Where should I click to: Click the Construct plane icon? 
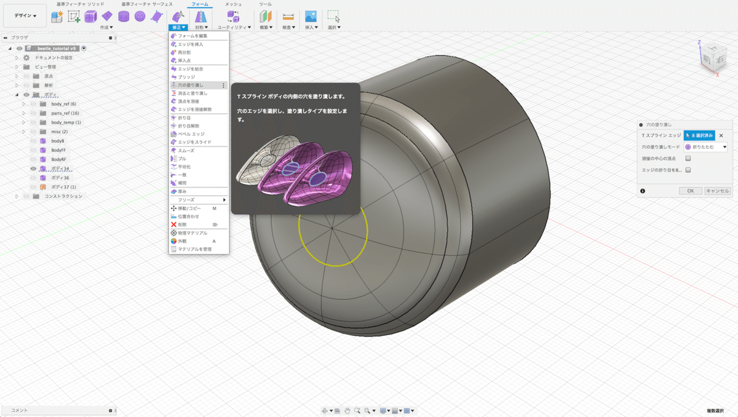click(265, 17)
